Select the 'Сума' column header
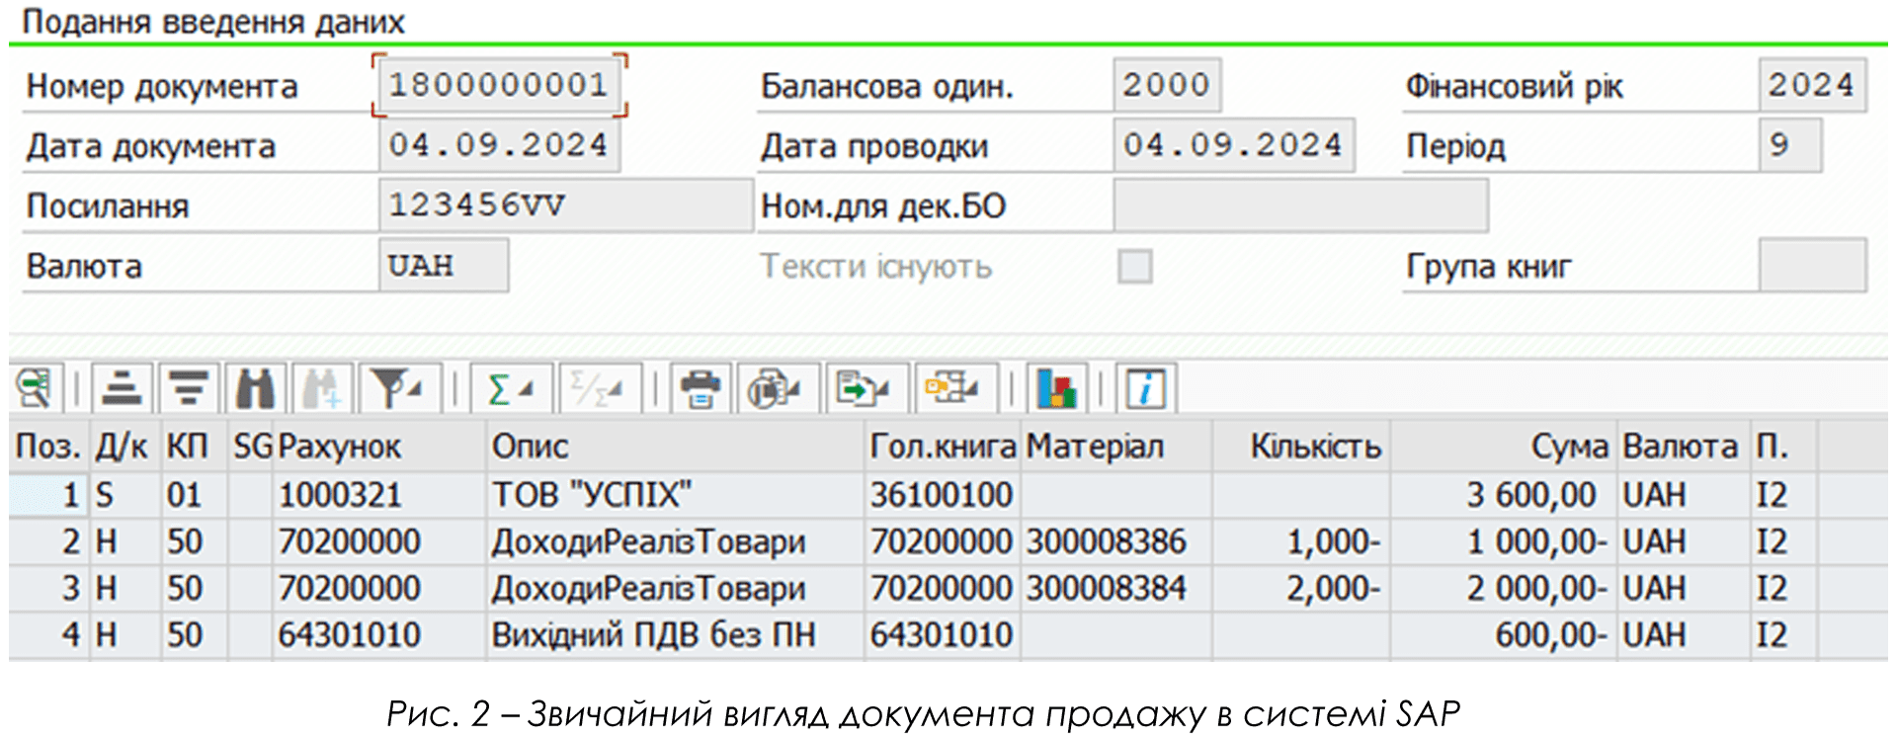Screen dimensions: 1897x740 pyautogui.click(x=1503, y=447)
